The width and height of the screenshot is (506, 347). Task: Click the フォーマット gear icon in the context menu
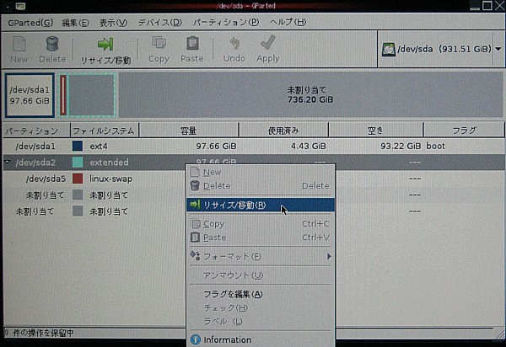coord(195,256)
